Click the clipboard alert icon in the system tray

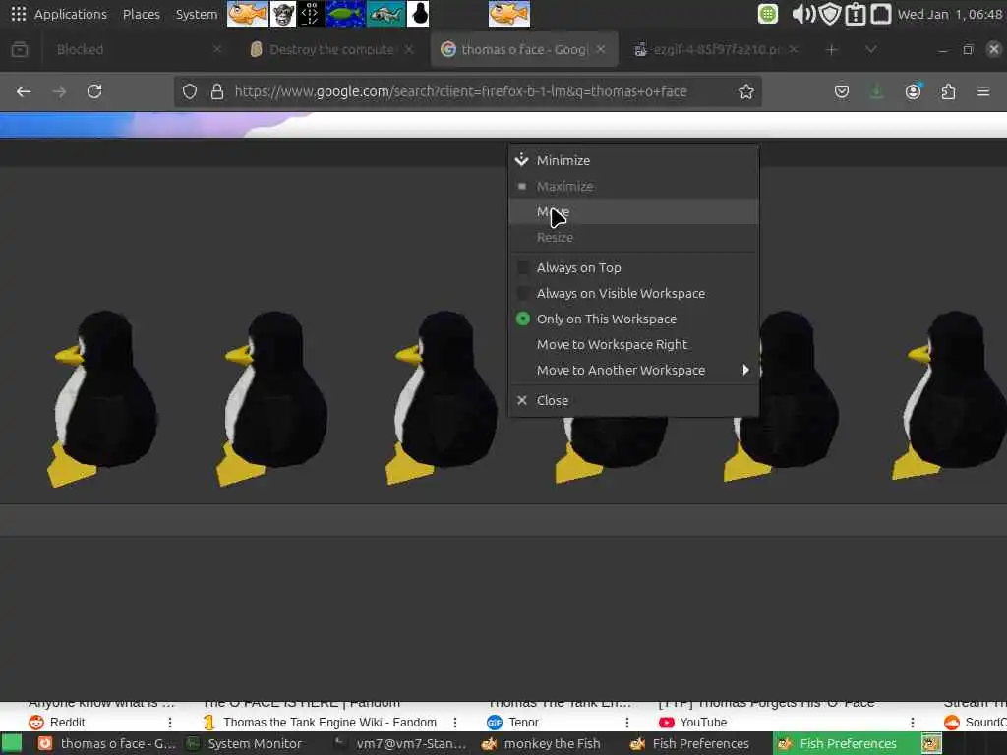(x=856, y=14)
